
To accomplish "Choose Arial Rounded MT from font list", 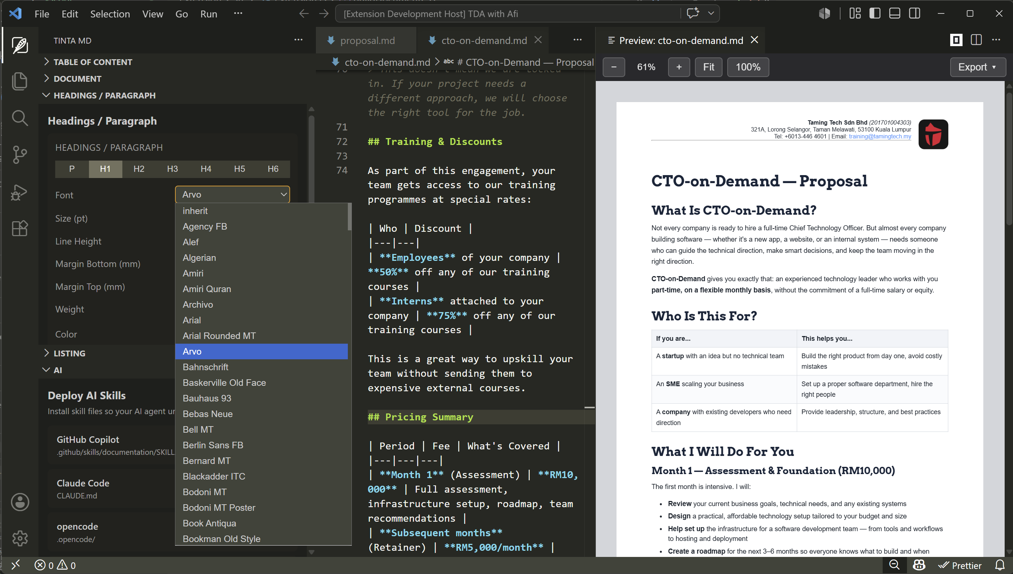I will 261,335.
